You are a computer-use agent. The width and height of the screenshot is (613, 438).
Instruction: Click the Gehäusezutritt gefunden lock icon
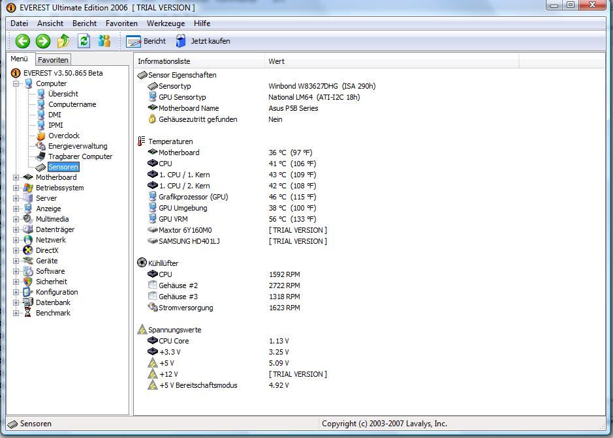click(152, 119)
